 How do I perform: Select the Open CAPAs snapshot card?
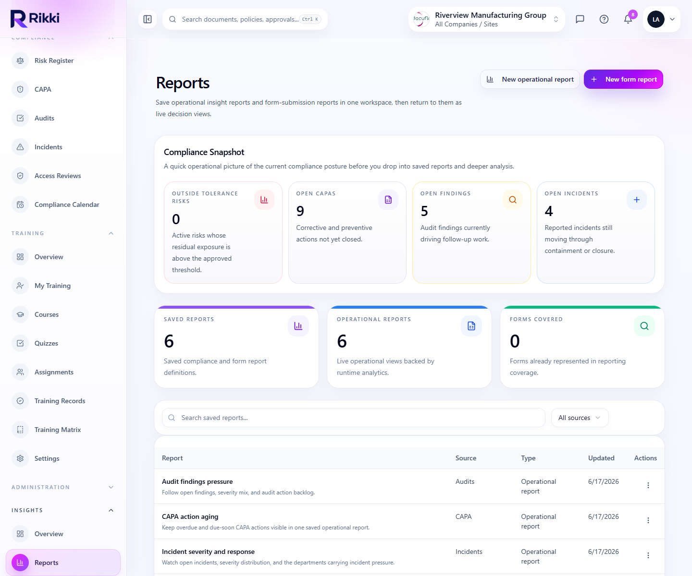(347, 232)
